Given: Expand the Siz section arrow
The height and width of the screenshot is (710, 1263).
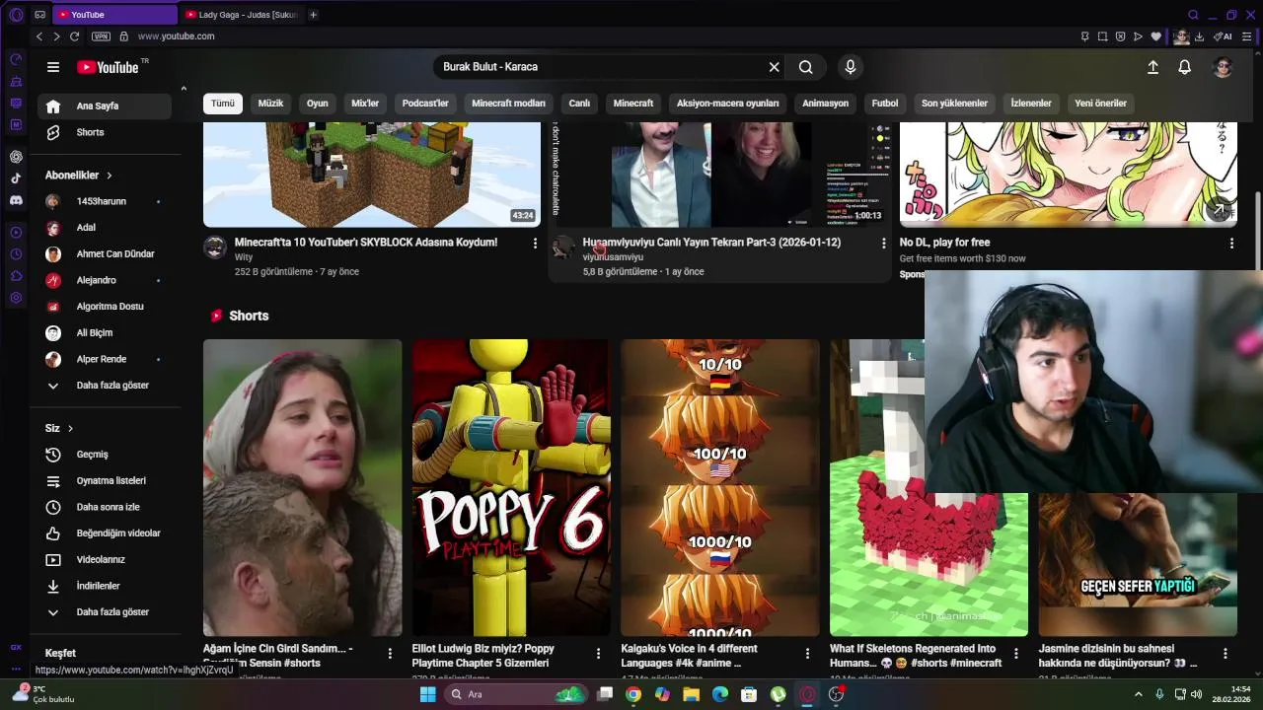Looking at the screenshot, I should (x=70, y=429).
